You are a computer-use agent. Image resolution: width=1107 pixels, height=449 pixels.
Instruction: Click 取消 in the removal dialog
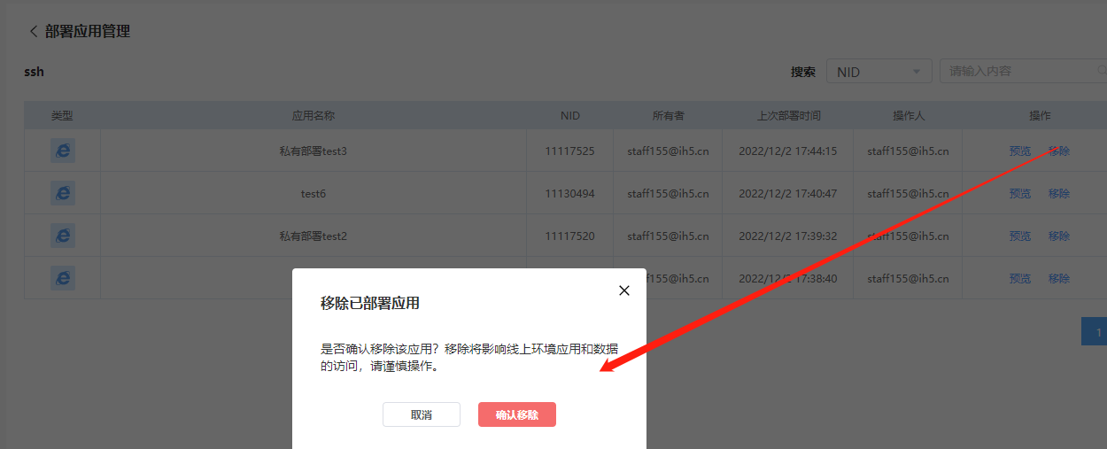click(422, 414)
